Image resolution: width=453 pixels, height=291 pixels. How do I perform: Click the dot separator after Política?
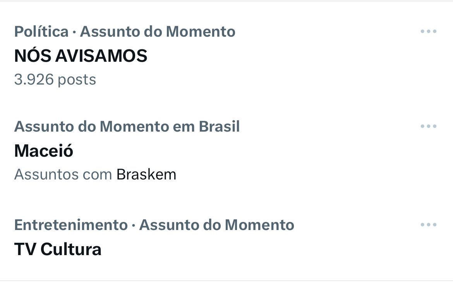coord(74,32)
